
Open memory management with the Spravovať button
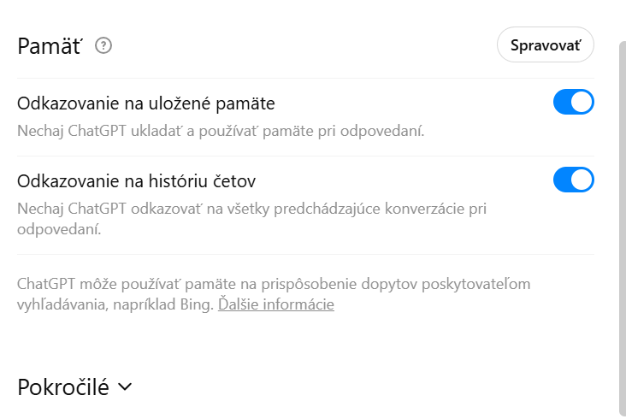tap(545, 44)
